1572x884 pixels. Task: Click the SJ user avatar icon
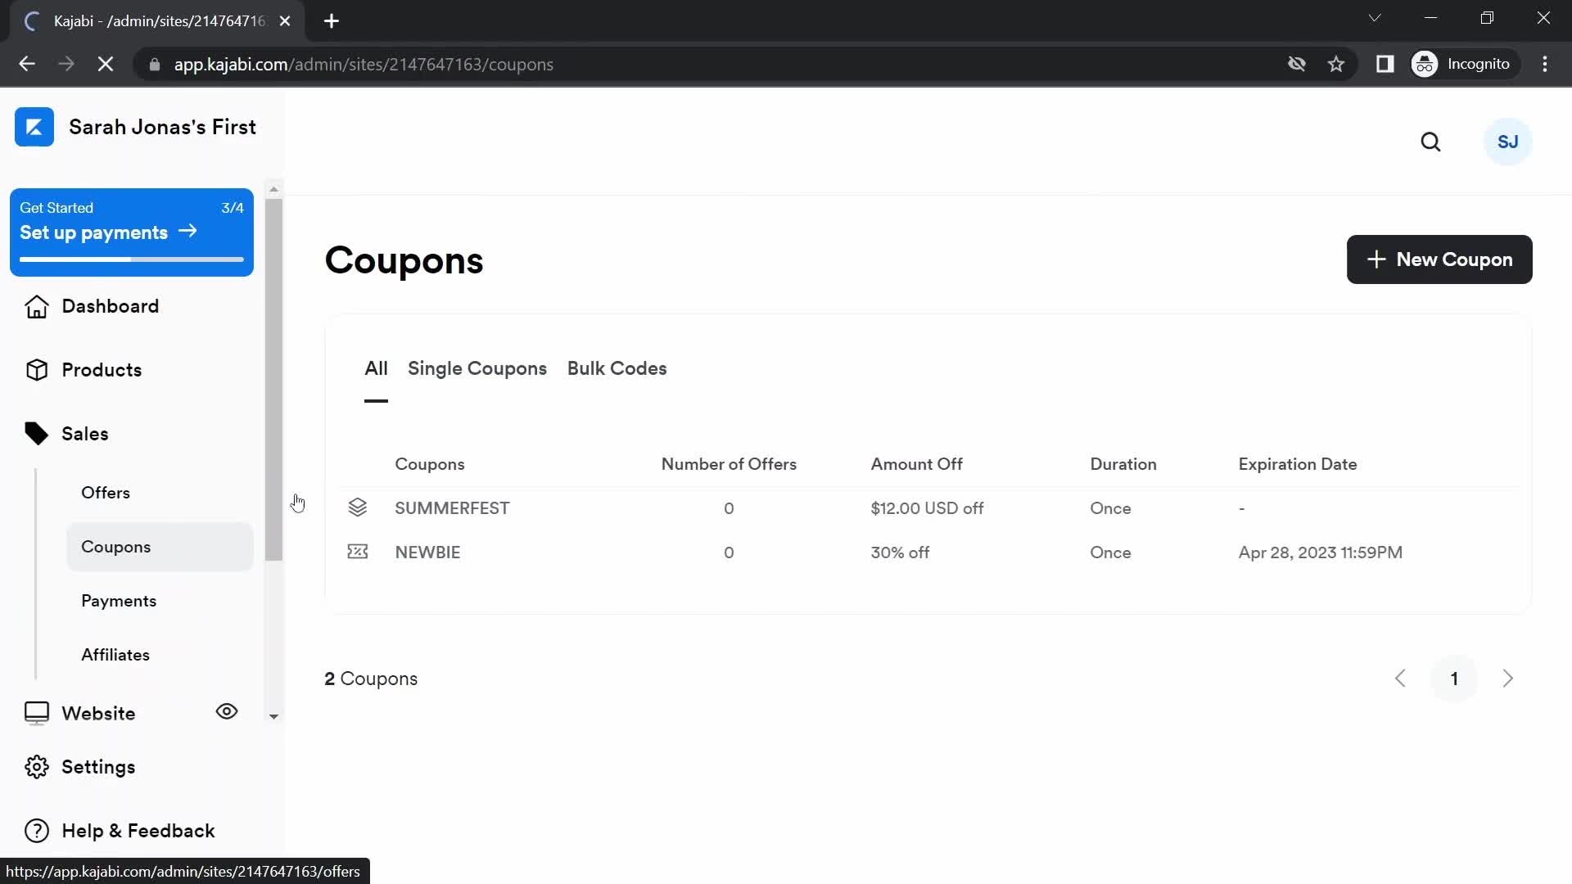(1508, 142)
